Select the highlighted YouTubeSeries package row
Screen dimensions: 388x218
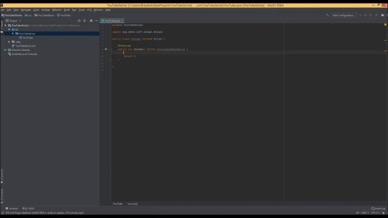click(x=52, y=34)
